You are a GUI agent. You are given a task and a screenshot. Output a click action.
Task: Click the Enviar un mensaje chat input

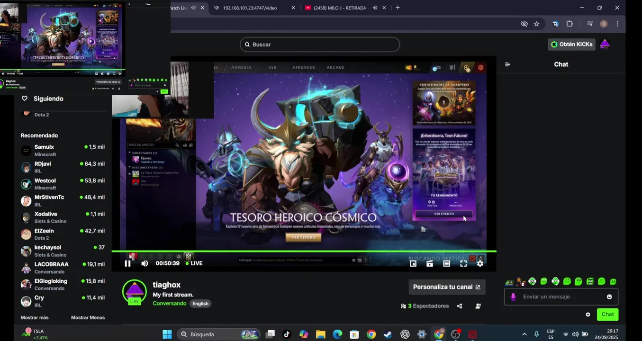pyautogui.click(x=561, y=297)
